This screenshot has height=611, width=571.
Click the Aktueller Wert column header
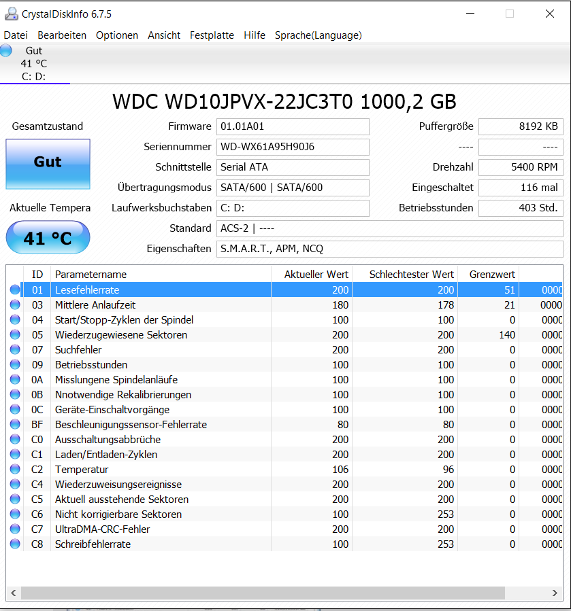[x=312, y=275]
